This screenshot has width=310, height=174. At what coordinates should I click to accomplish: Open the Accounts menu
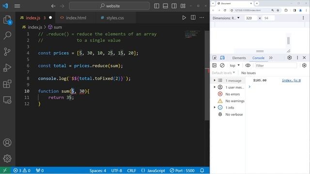tap(7, 143)
